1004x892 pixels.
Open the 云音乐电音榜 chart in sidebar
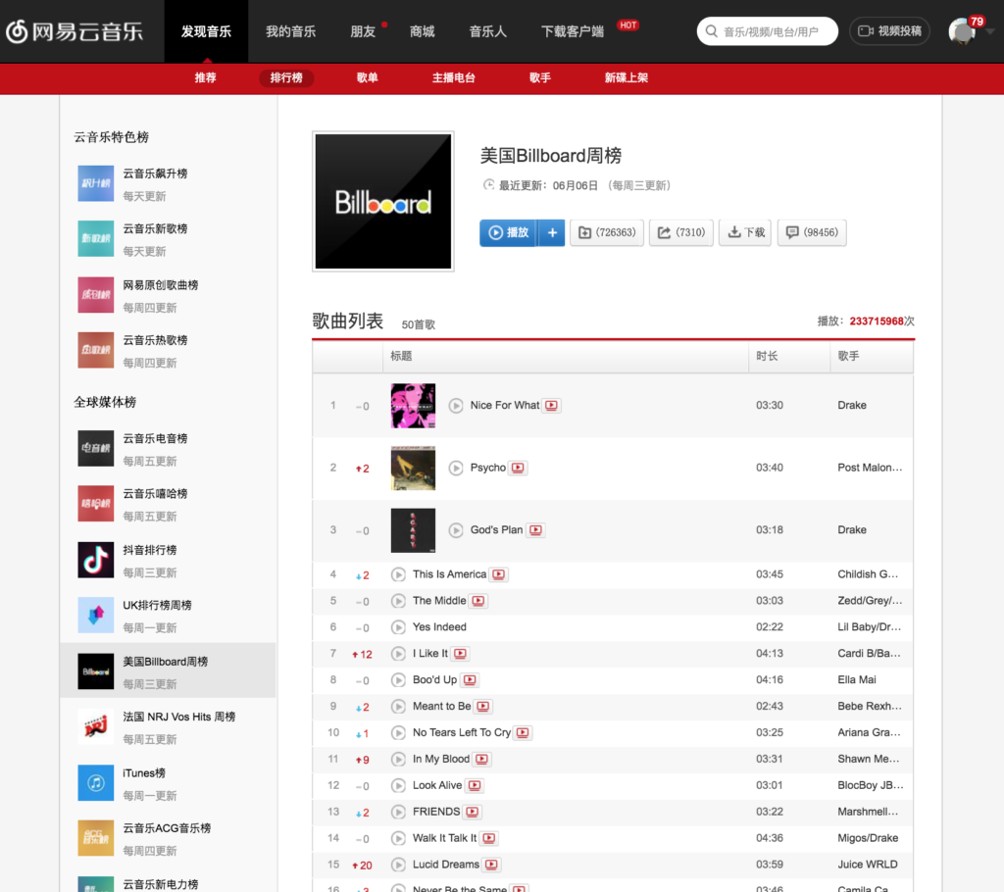tap(169, 450)
